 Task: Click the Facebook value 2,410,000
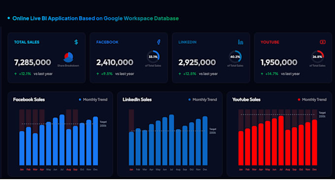[115, 62]
